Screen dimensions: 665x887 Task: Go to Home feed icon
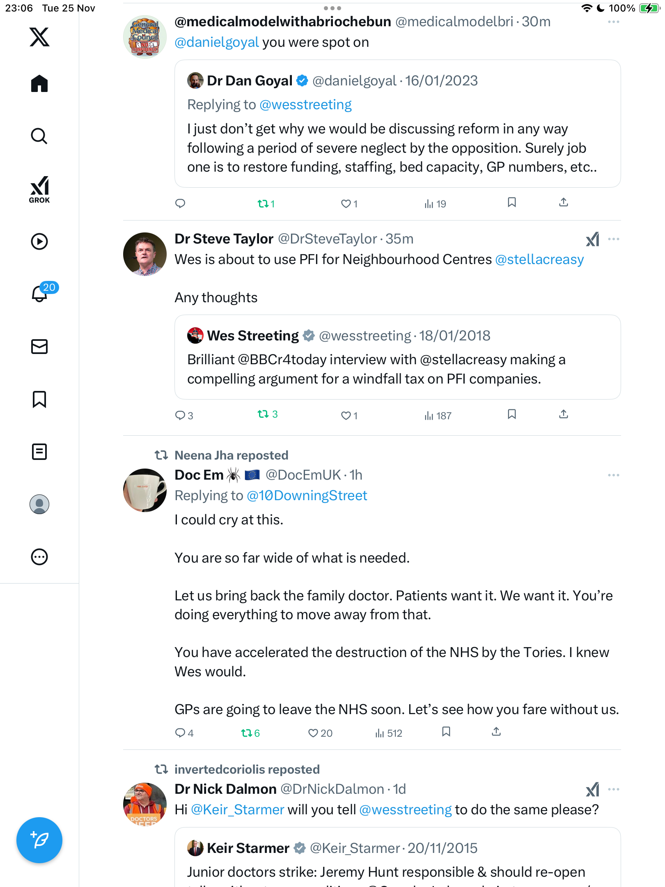[x=39, y=84]
